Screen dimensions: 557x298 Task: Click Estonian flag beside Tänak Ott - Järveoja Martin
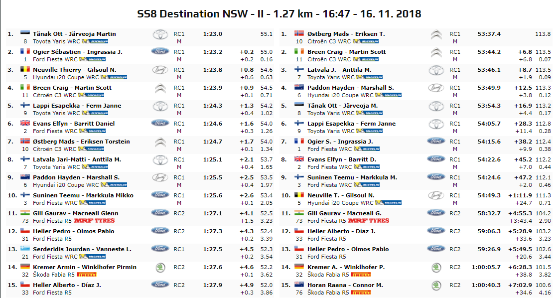point(25,33)
